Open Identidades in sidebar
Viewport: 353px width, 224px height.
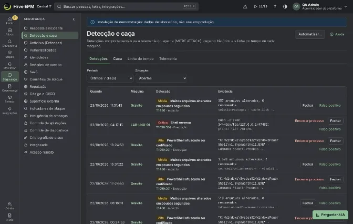point(50,57)
